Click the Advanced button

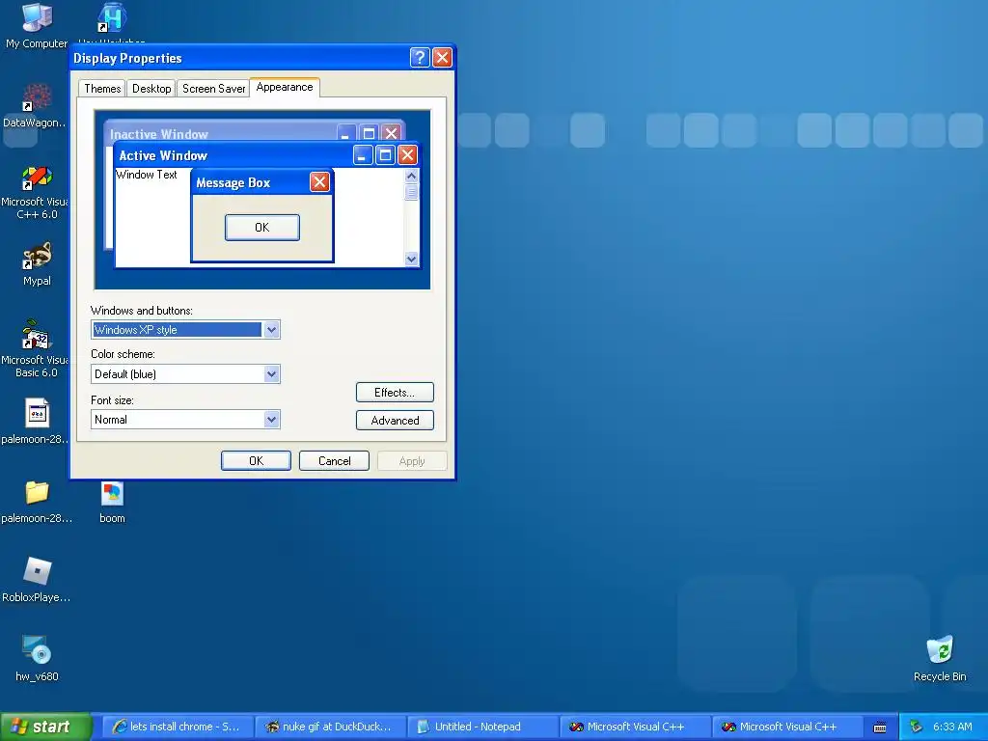pos(395,421)
